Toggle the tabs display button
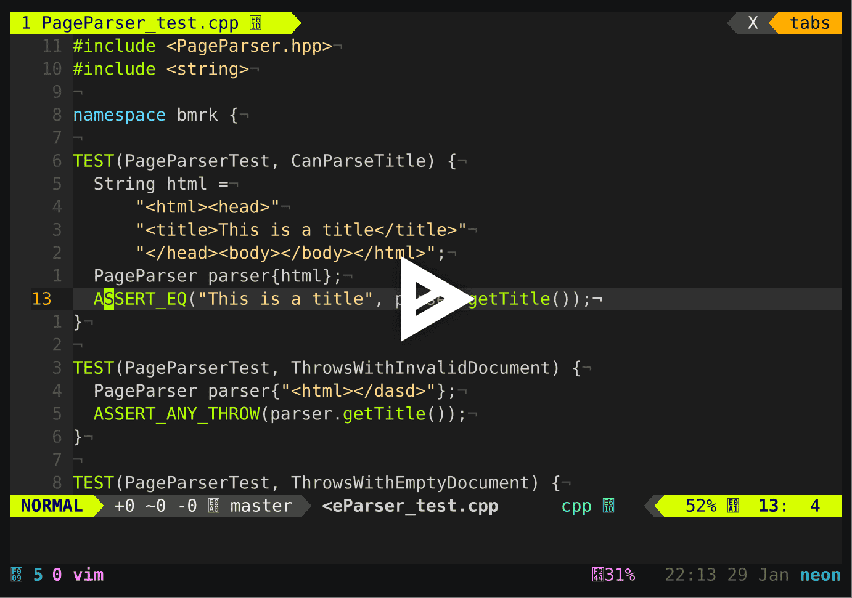This screenshot has width=852, height=598. [x=809, y=23]
